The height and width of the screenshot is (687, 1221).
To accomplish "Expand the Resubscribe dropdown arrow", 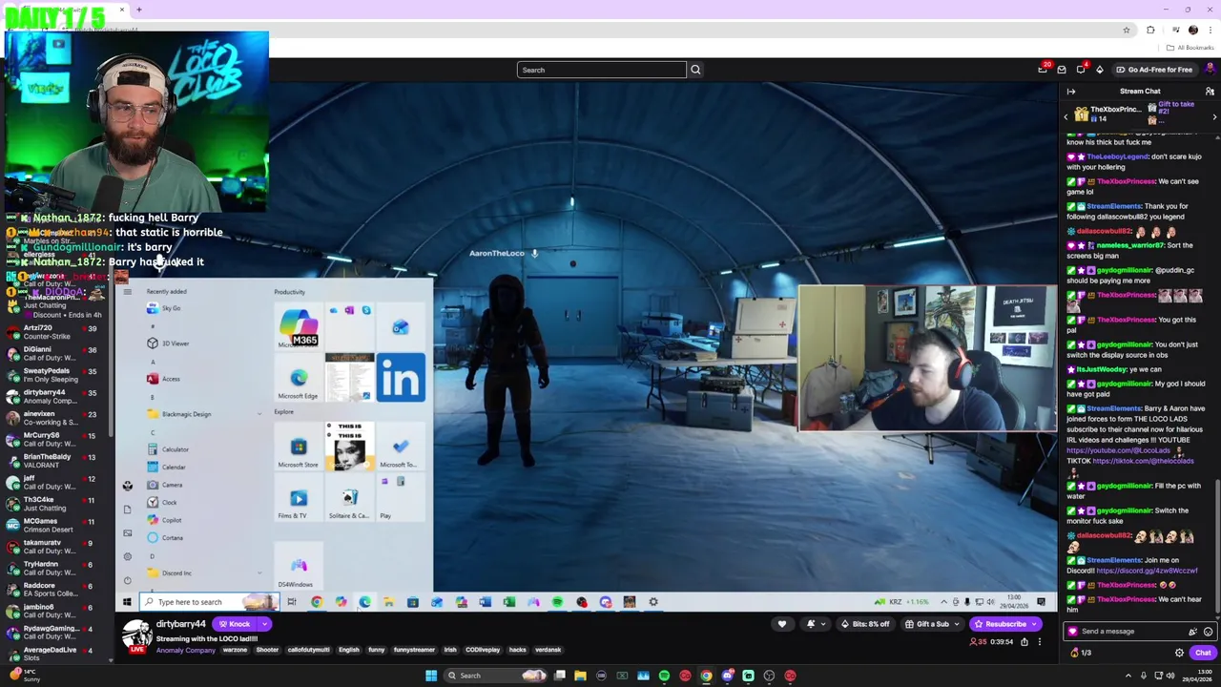I will [1034, 624].
